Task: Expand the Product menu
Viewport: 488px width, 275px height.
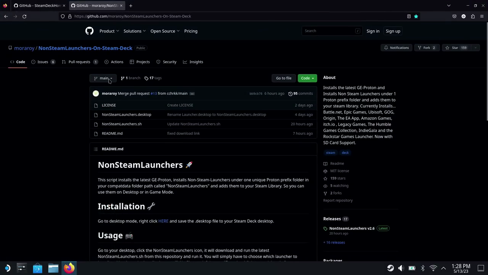Action: 109,31
